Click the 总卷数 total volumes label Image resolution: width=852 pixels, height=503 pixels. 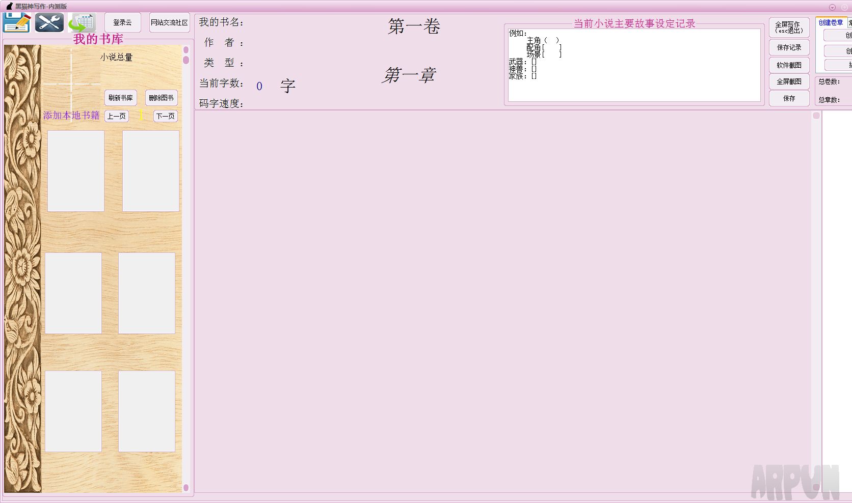829,81
